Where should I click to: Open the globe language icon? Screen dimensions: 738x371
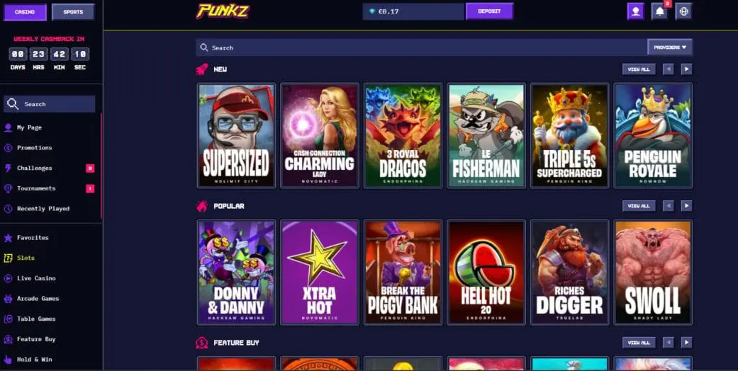click(x=683, y=11)
